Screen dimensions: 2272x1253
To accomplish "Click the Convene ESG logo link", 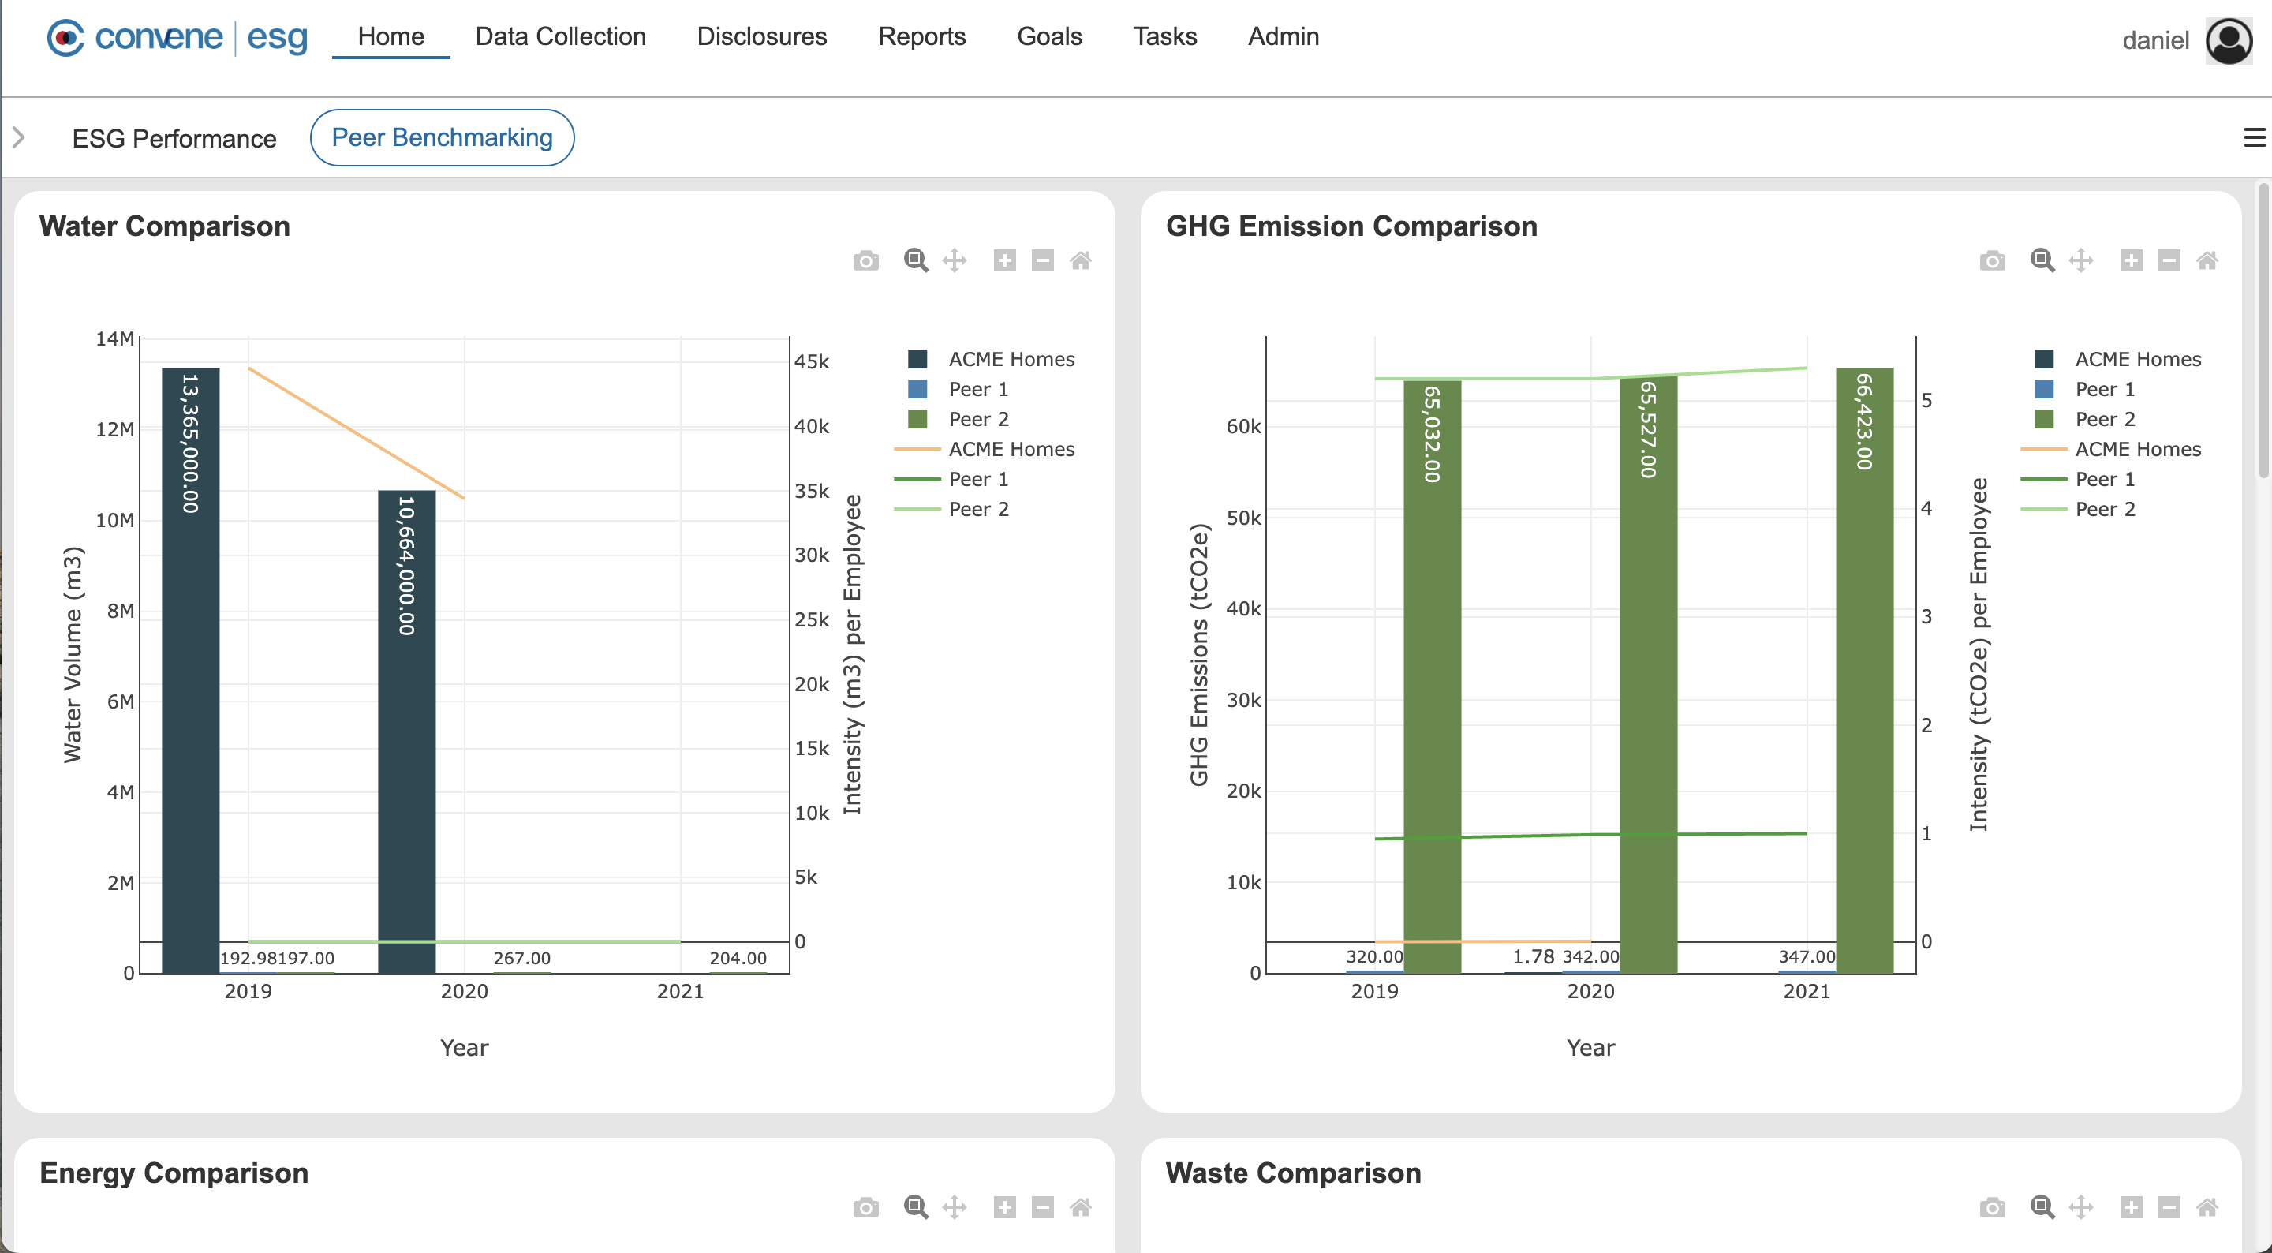I will tap(177, 37).
